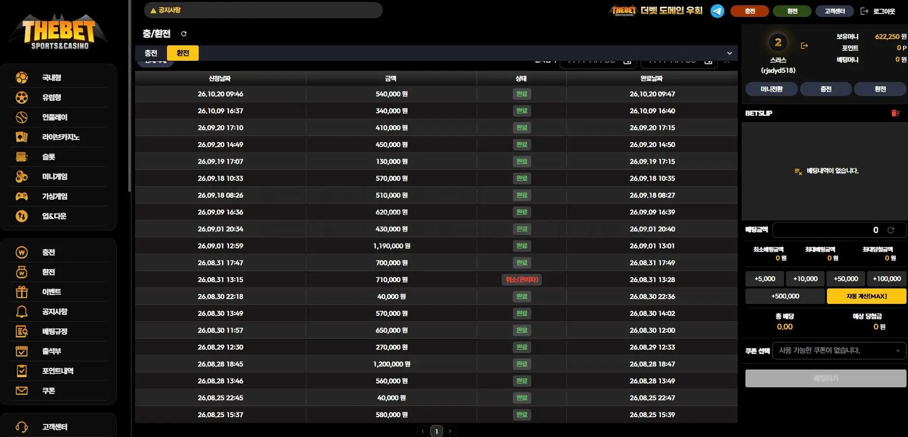Click the logout arrow icon beside level badge
Image resolution: width=908 pixels, height=437 pixels.
(x=804, y=46)
